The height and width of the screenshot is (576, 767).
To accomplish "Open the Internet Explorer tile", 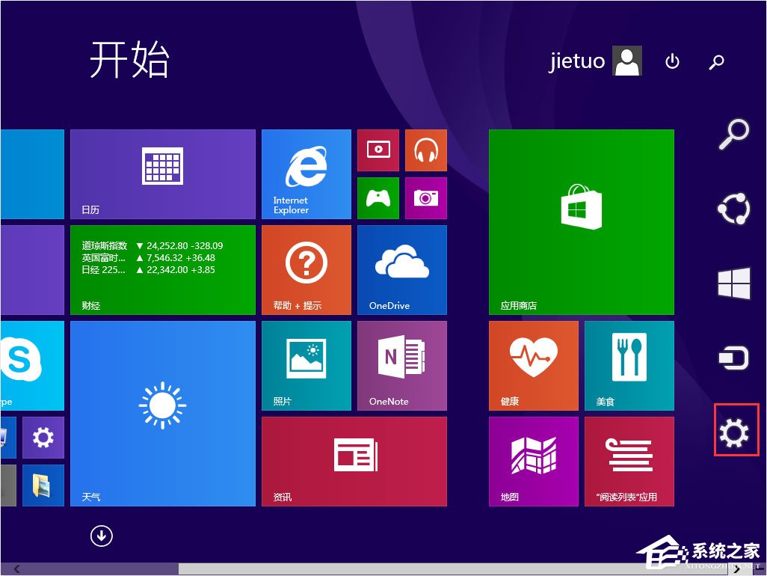I will (x=306, y=174).
